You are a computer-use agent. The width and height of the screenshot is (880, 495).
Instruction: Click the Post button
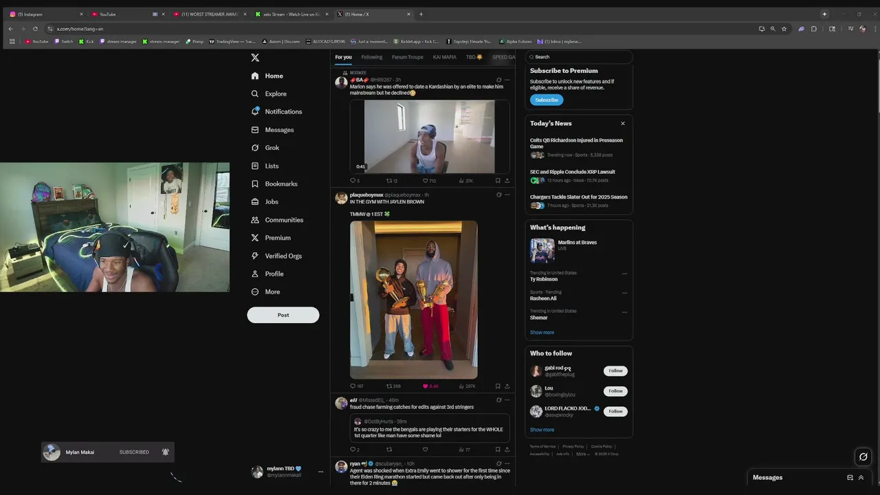tap(283, 315)
